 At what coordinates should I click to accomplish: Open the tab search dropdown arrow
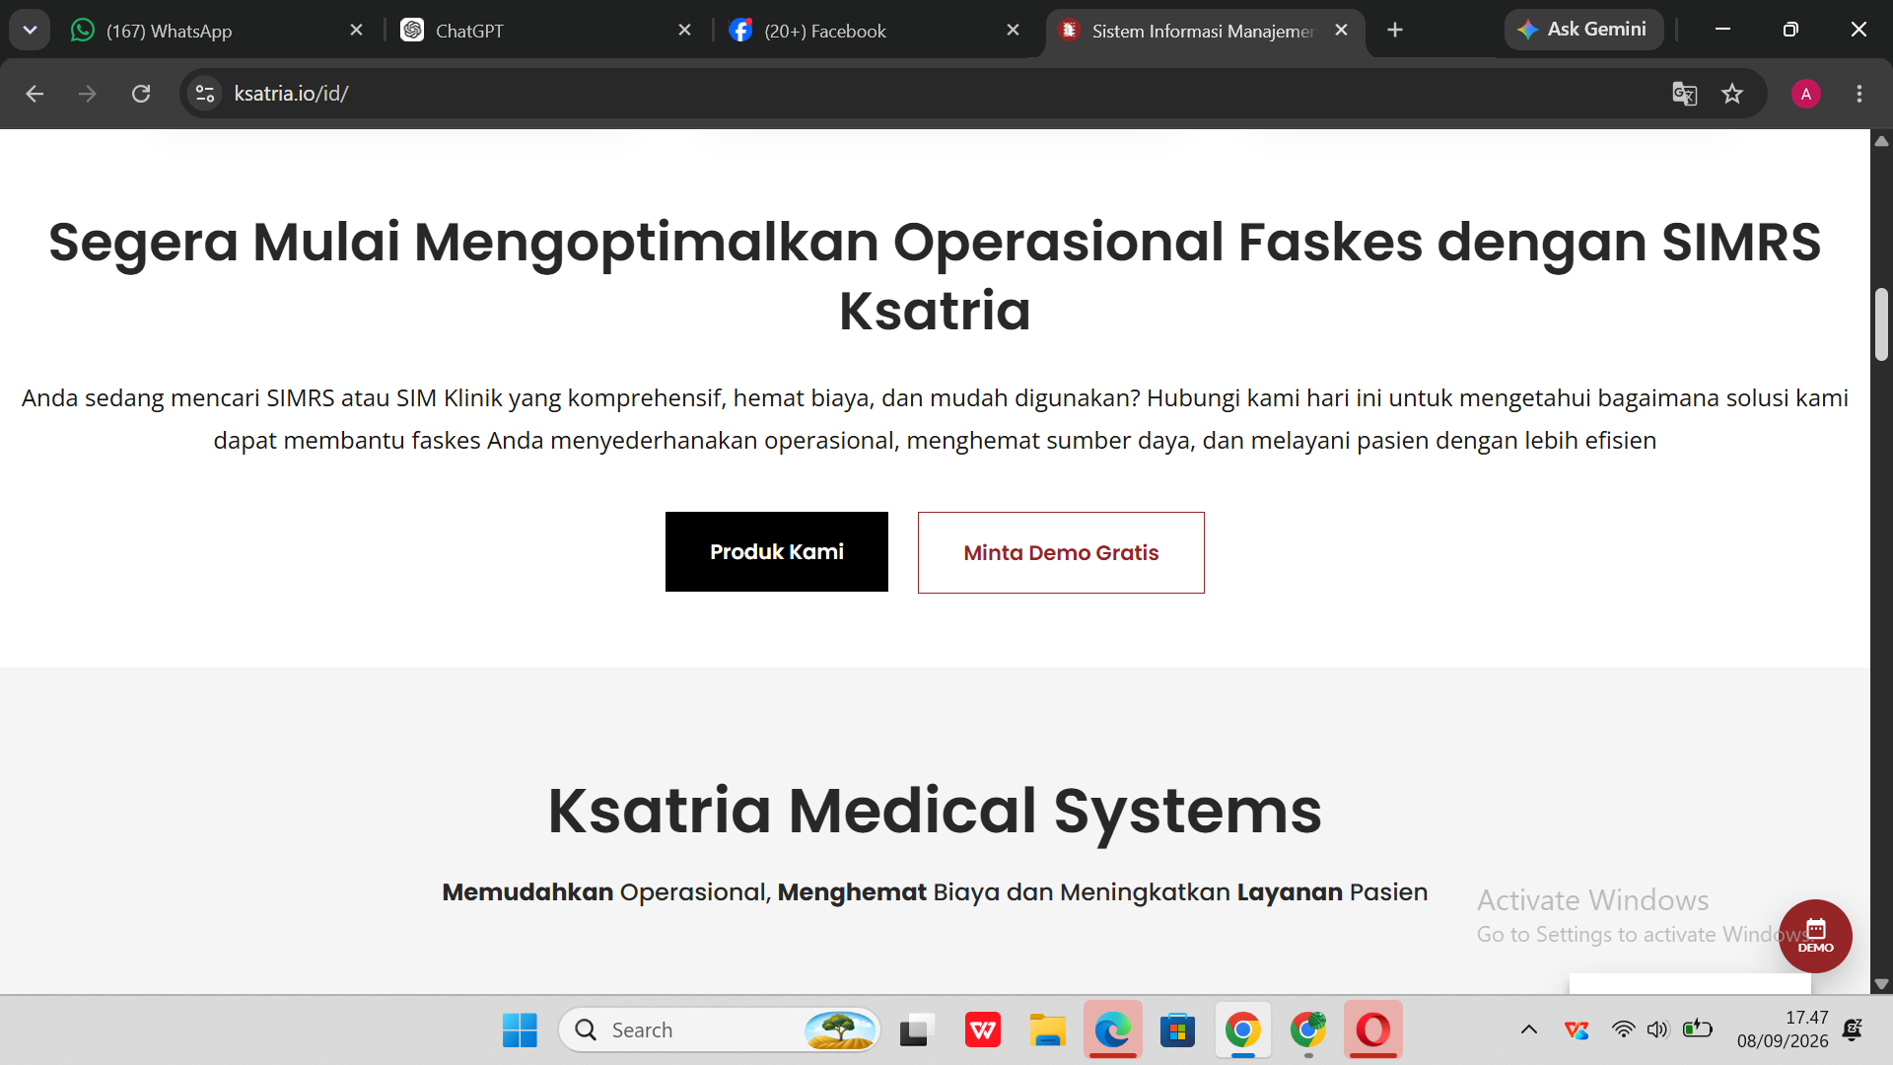(30, 30)
